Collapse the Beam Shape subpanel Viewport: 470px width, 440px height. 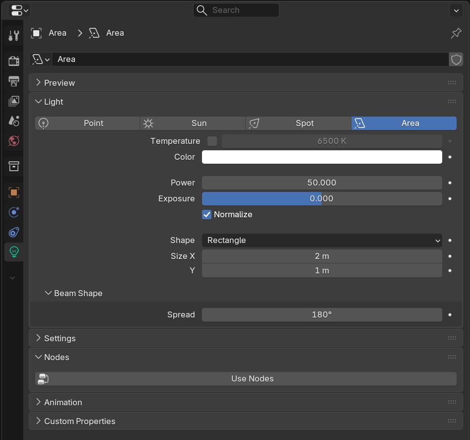pos(78,294)
